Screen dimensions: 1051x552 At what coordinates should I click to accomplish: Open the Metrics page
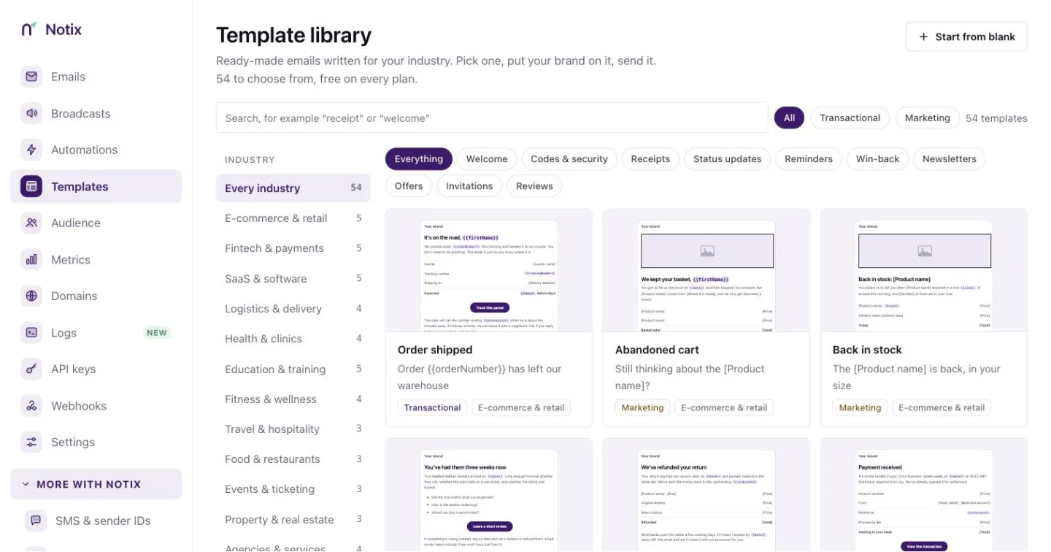coord(96,259)
